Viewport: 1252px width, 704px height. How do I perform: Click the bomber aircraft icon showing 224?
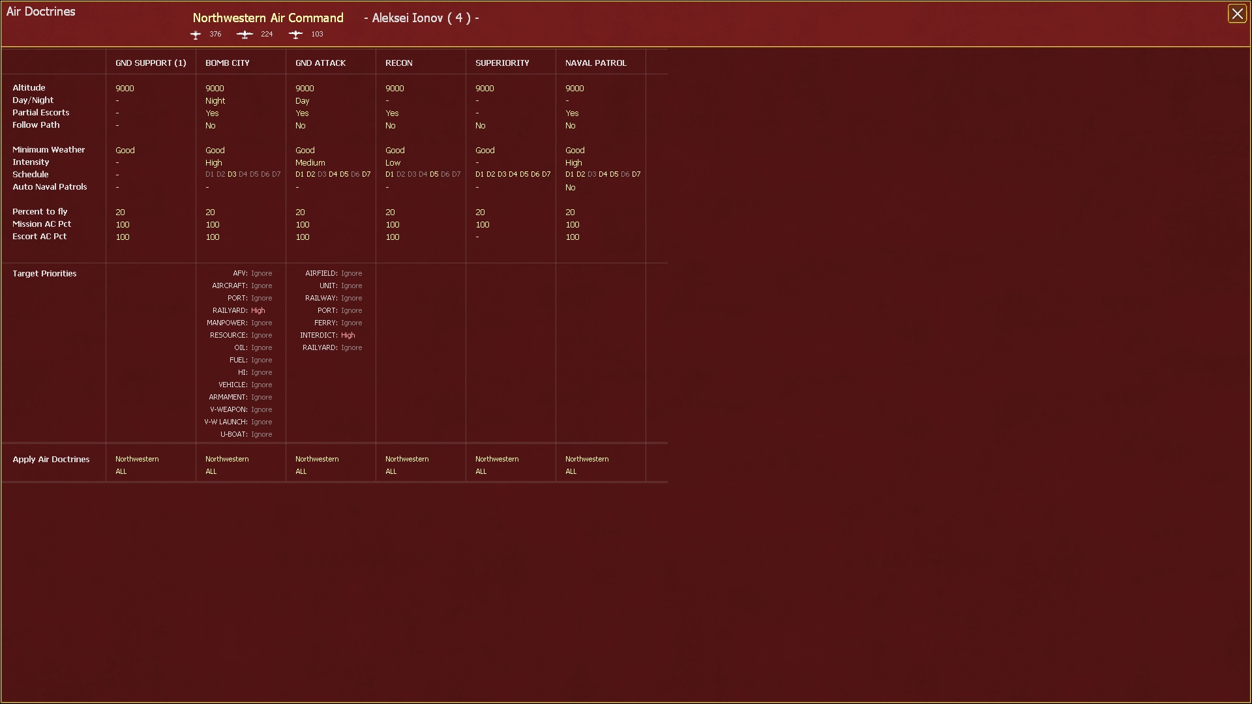click(x=245, y=35)
